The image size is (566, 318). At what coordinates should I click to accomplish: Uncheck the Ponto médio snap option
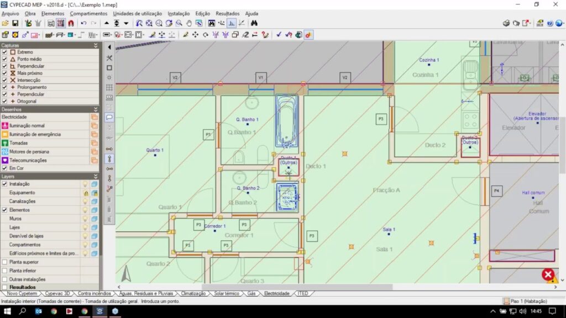click(5, 59)
